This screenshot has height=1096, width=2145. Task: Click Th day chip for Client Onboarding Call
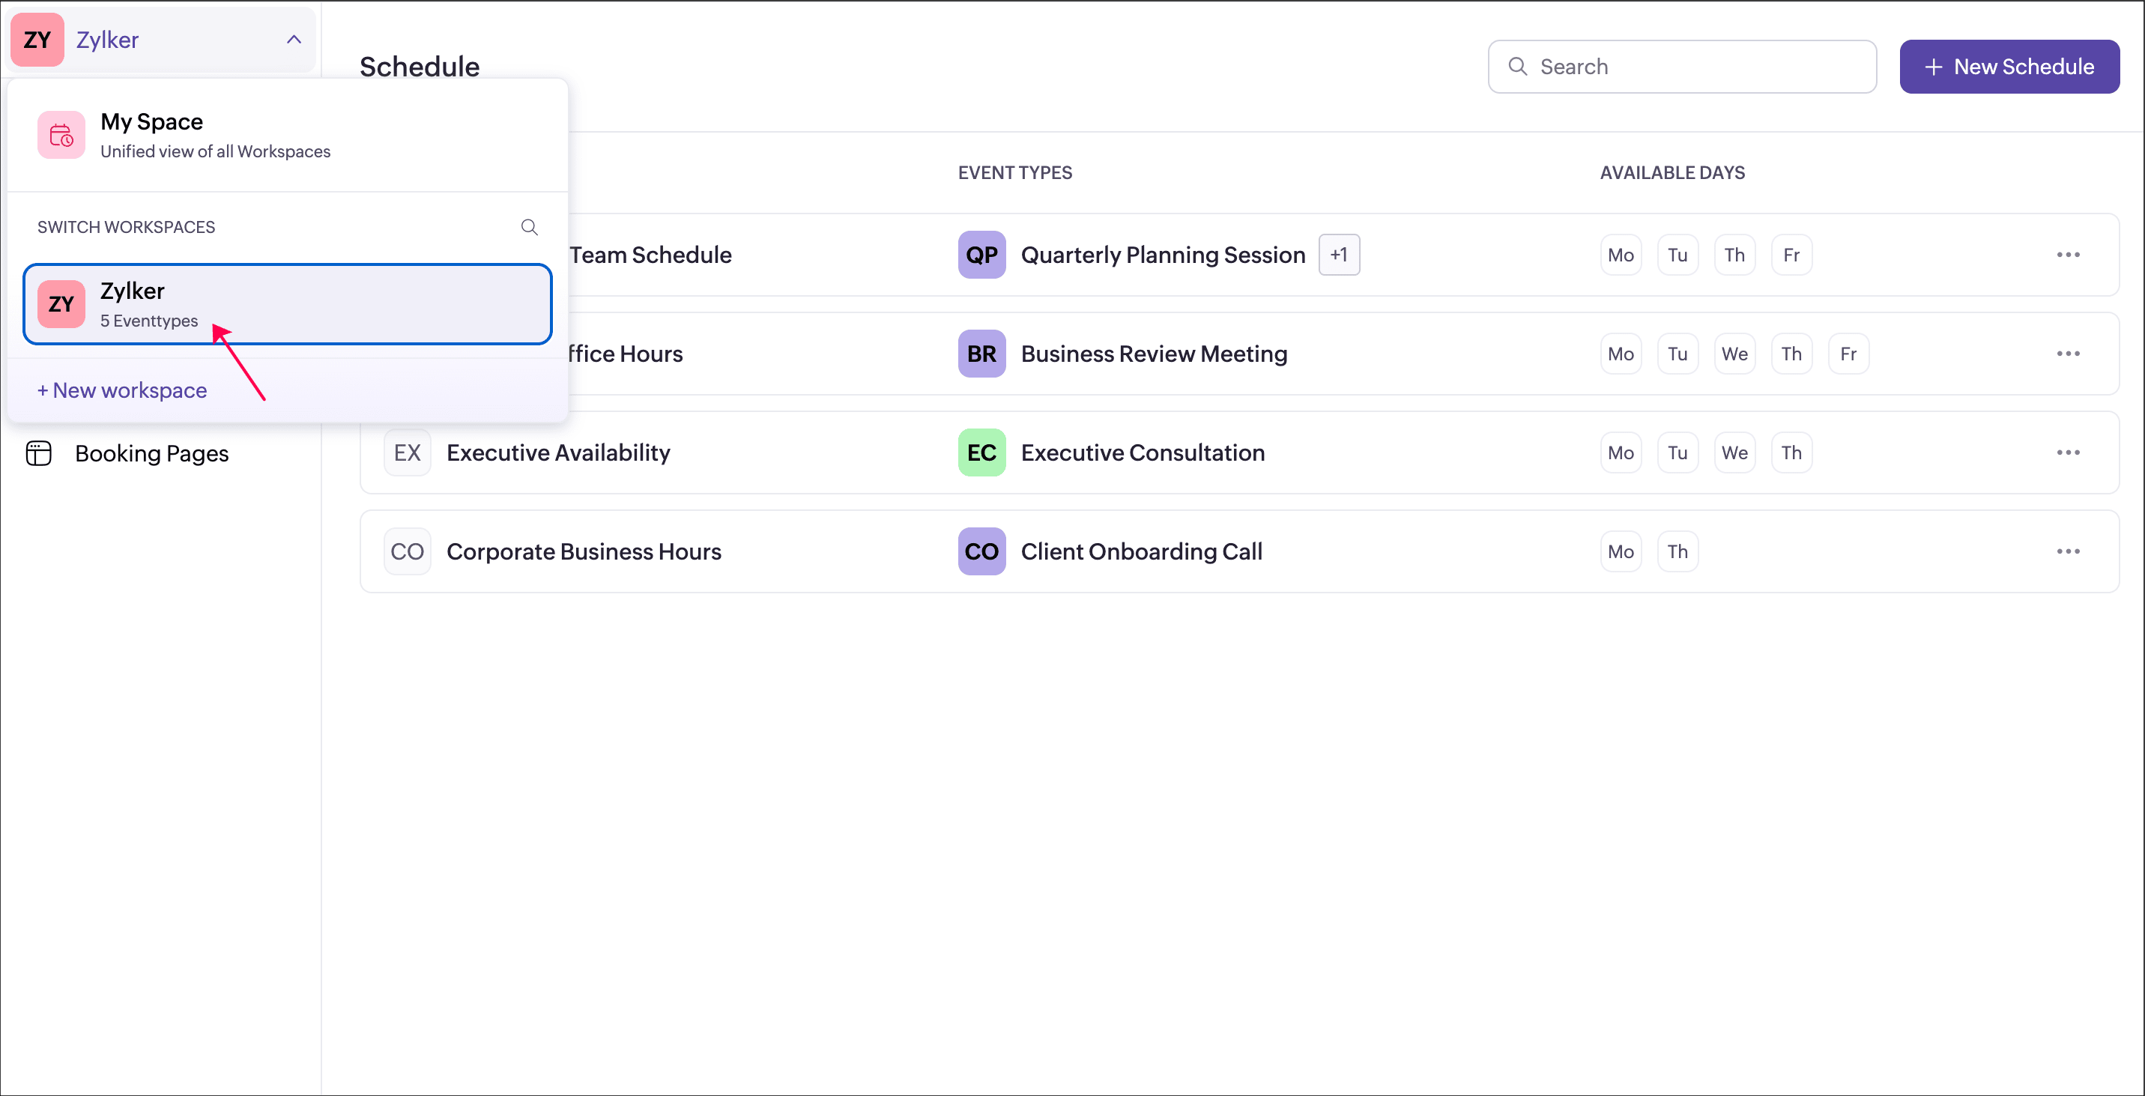[x=1677, y=551]
